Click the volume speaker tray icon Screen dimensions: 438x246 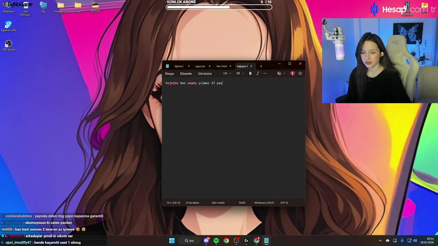(x=415, y=241)
